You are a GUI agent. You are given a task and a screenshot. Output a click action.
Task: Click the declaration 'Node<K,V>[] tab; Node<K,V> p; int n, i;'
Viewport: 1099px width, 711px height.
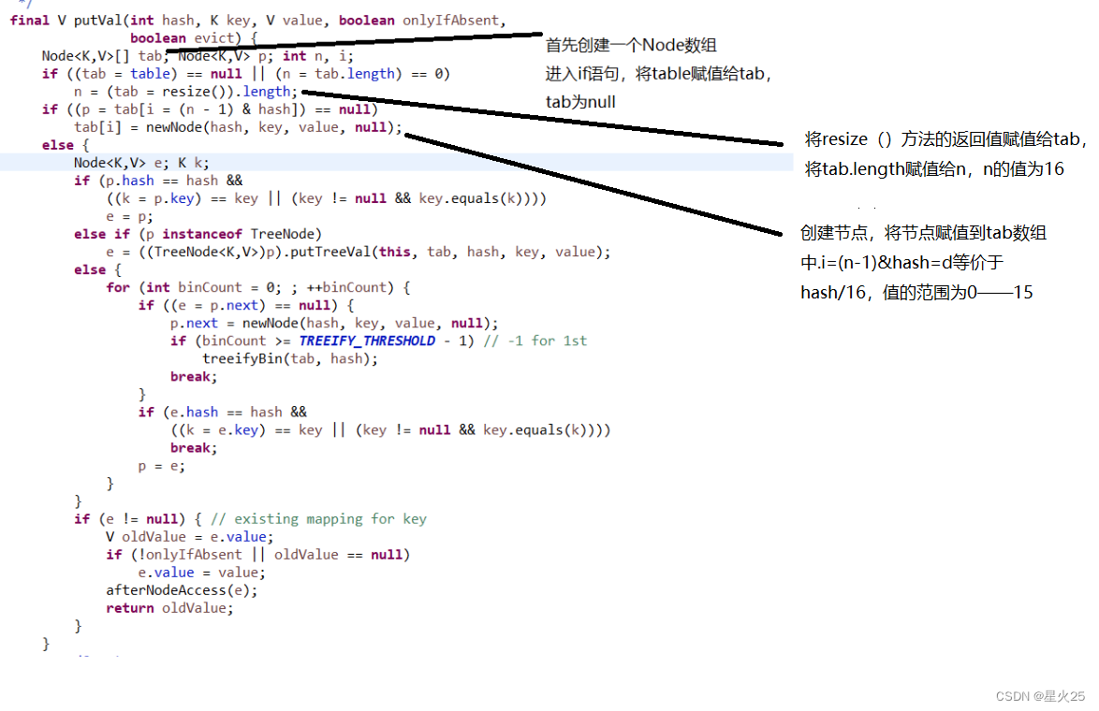(198, 56)
